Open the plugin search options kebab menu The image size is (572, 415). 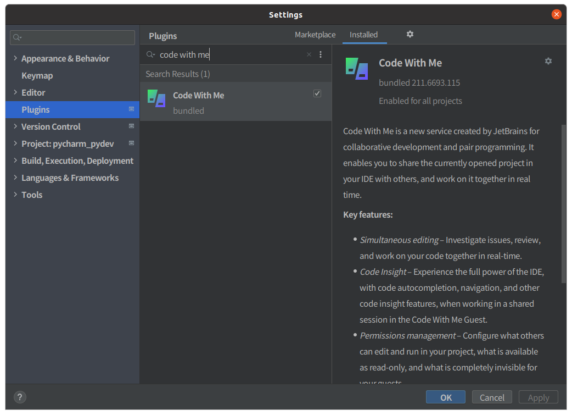pyautogui.click(x=320, y=54)
